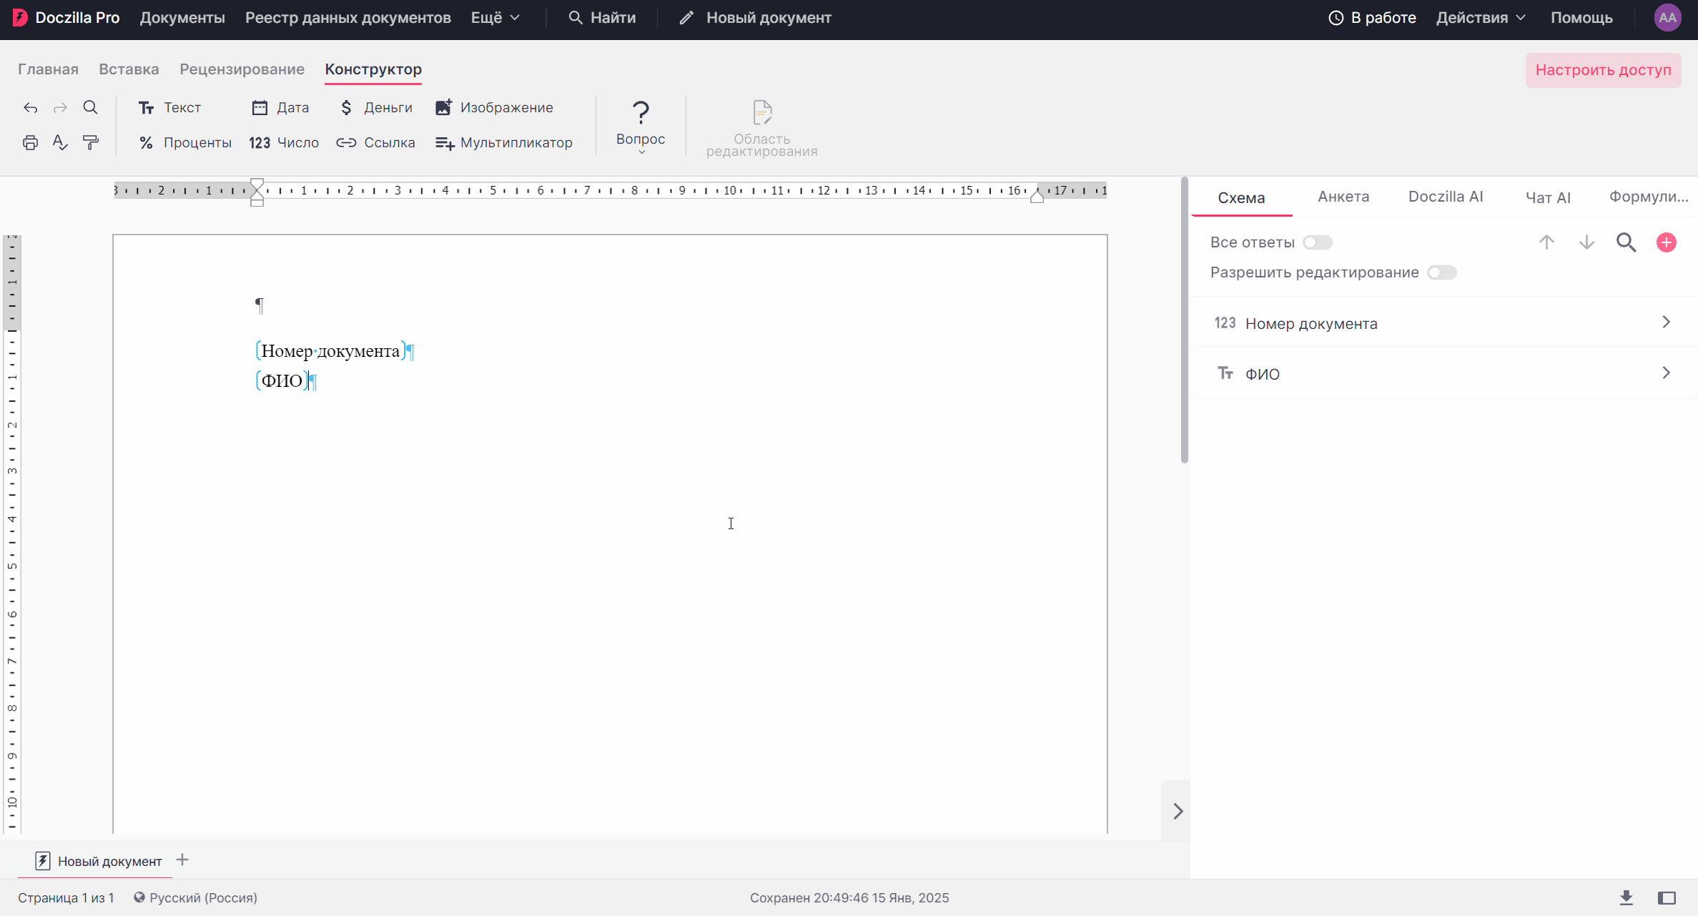
Task: Insert an Image field
Action: pos(494,107)
